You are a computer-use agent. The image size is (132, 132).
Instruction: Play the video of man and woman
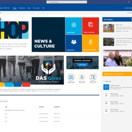(118, 58)
